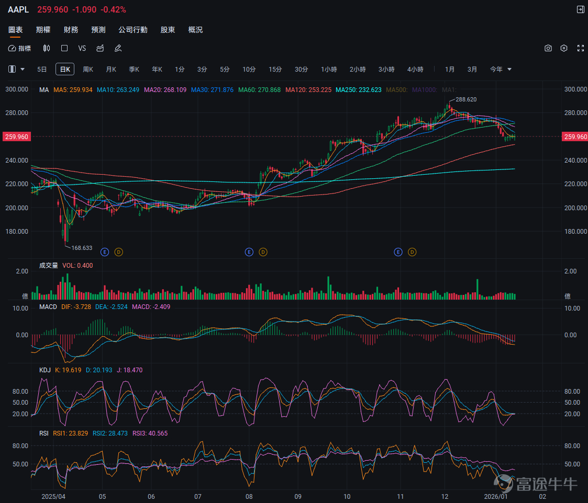
Task: Click first earnings E marker near April
Action: (x=105, y=252)
